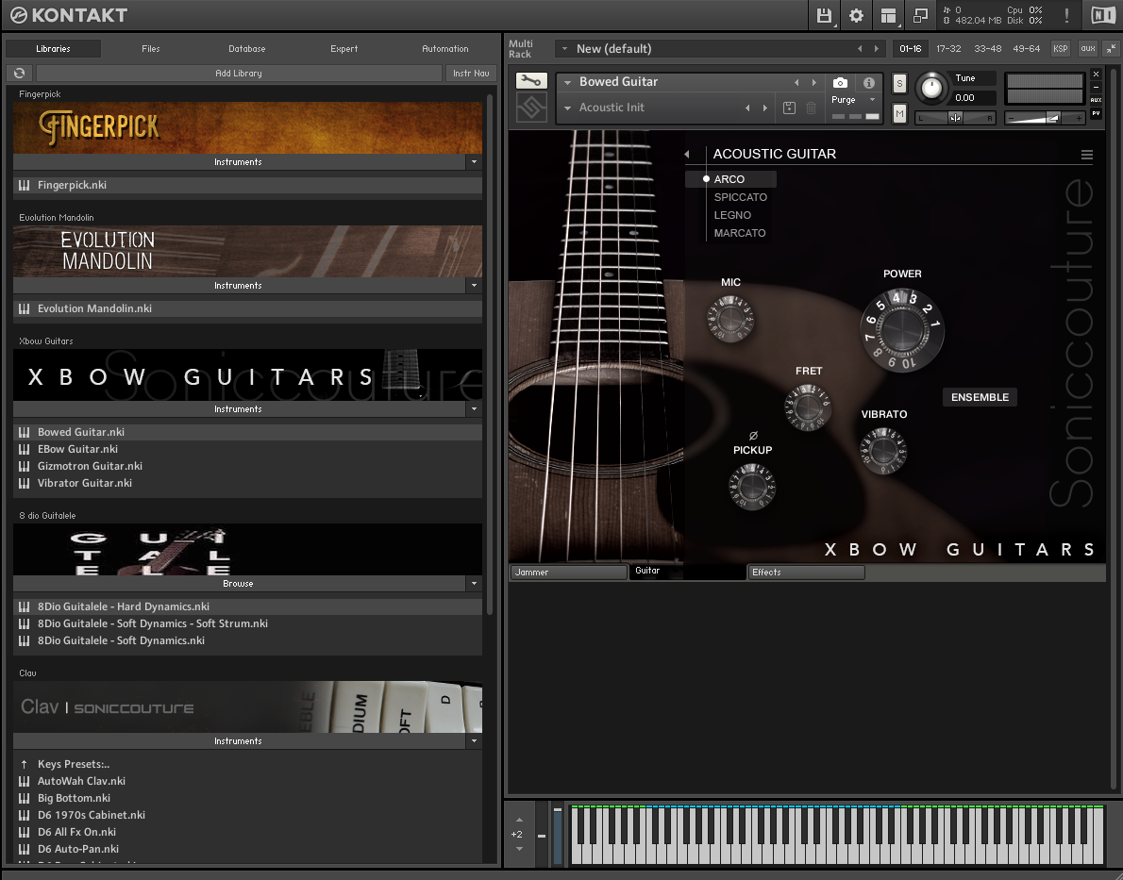Viewport: 1123px width, 880px height.
Task: Show rack channels 17-32
Action: (x=948, y=49)
